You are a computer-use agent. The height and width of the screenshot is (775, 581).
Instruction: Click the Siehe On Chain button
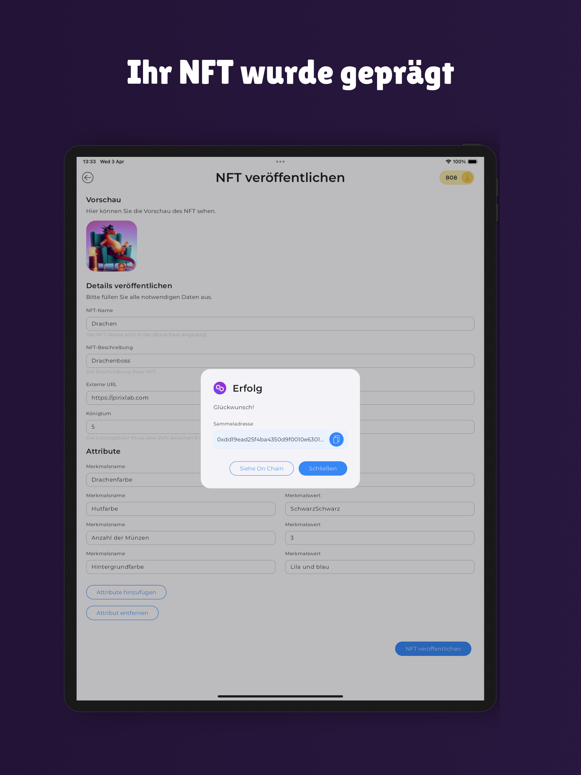point(261,468)
